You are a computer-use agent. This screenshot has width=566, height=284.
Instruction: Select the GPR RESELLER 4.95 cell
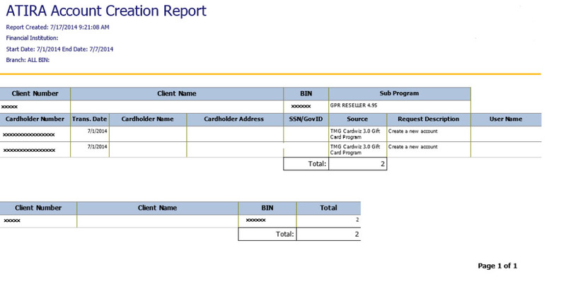click(x=359, y=105)
